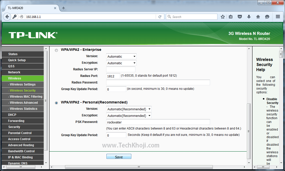This screenshot has height=171, width=285.
Task: Click the Radius Server IP field
Action: 121,69
